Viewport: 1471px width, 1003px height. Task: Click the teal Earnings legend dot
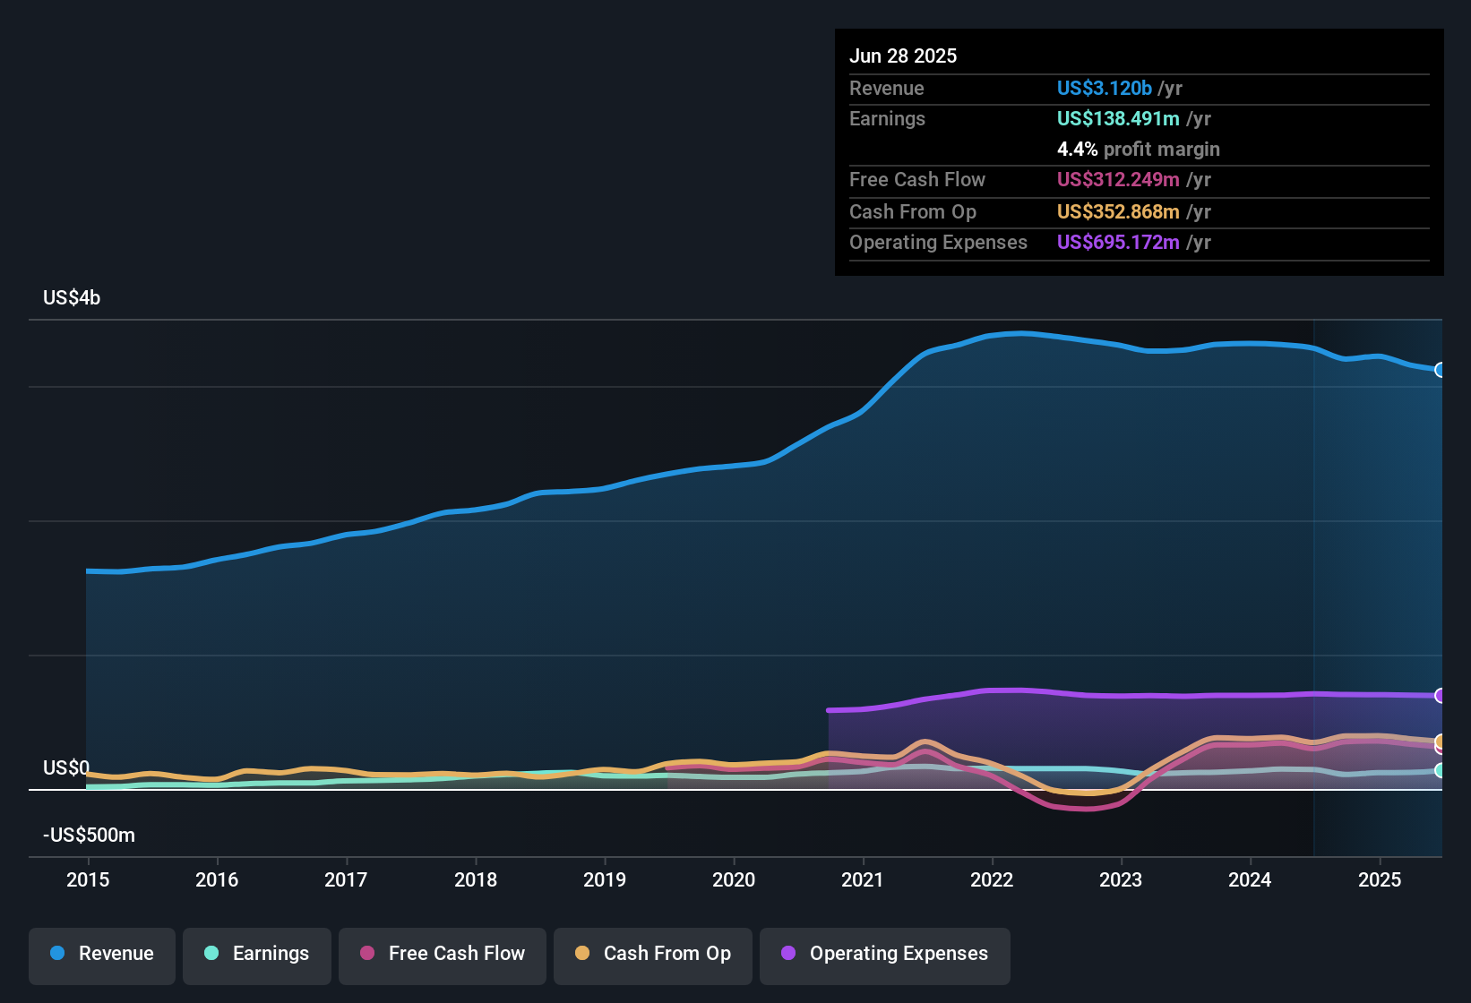coord(210,954)
